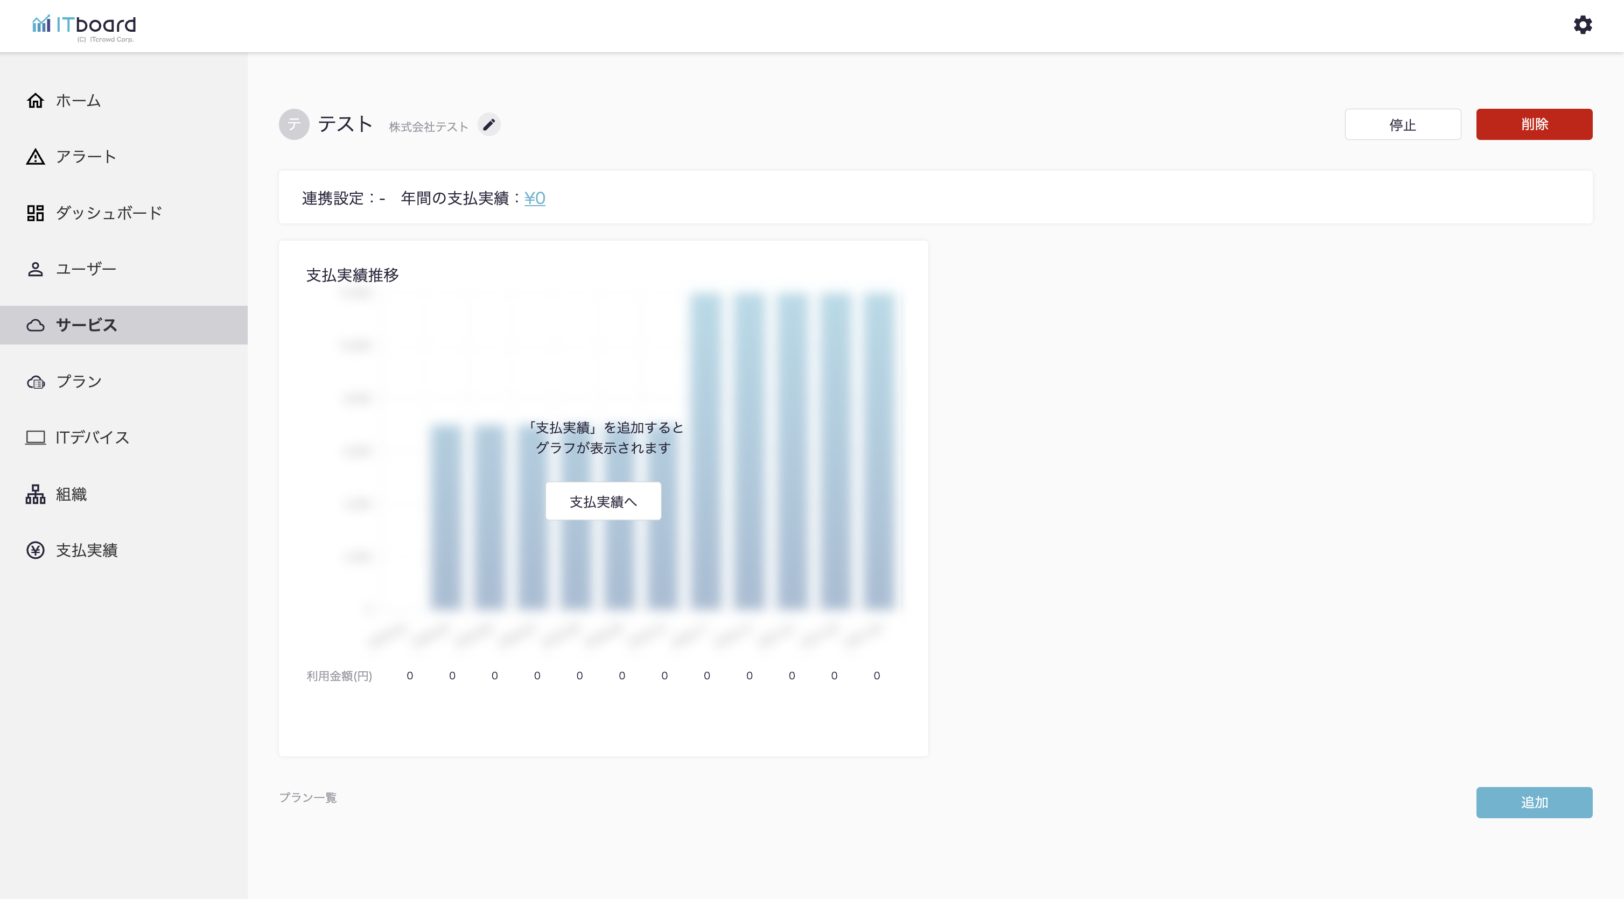This screenshot has height=899, width=1624.
Task: Click the yen payment records icon
Action: click(x=36, y=550)
